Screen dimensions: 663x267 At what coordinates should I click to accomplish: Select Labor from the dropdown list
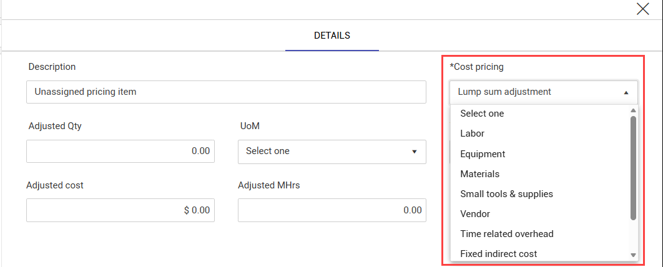pyautogui.click(x=472, y=133)
